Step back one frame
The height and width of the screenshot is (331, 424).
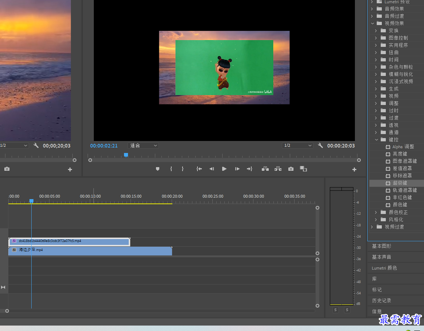click(212, 169)
